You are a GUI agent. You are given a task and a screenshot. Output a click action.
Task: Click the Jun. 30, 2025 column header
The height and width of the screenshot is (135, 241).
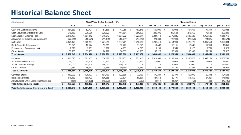click(223, 26)
